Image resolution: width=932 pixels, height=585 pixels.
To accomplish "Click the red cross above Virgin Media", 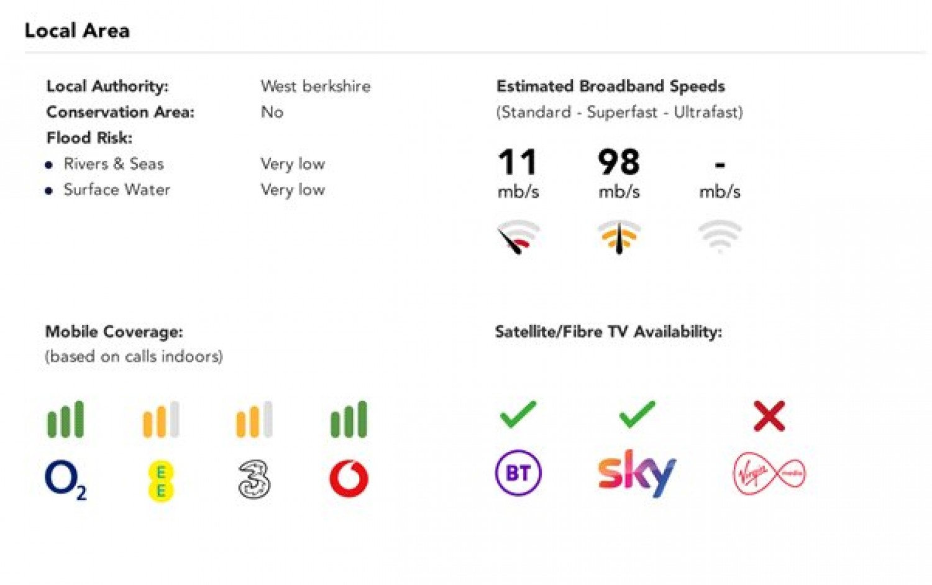I will 769,416.
